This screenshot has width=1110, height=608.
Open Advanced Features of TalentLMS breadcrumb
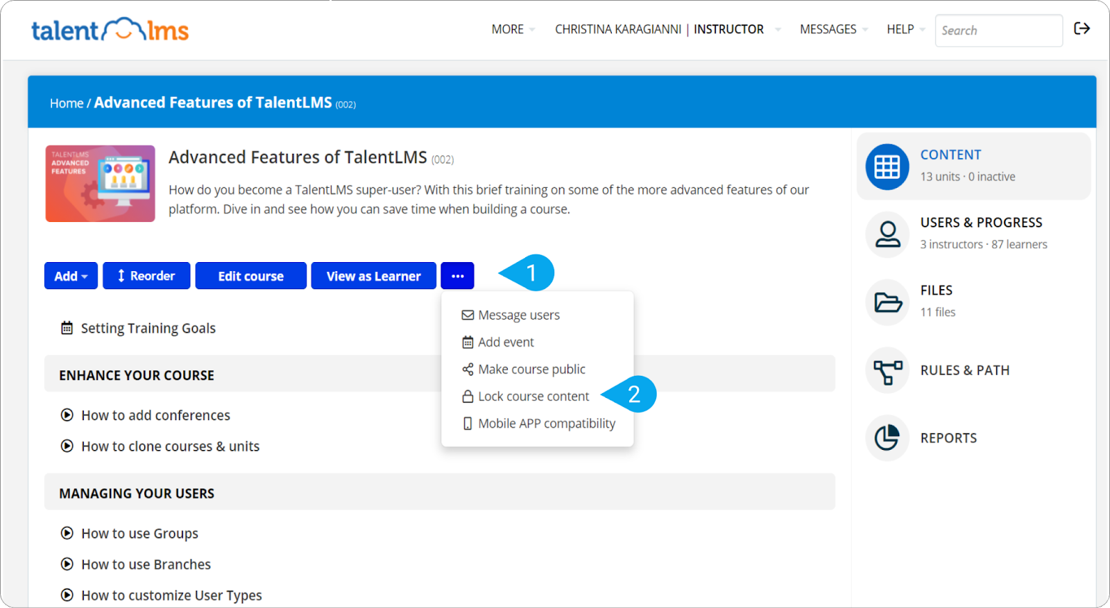pos(213,103)
